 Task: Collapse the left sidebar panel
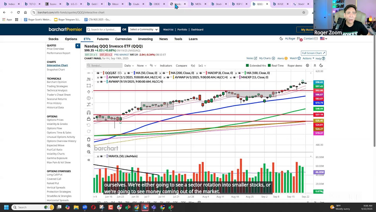(x=78, y=46)
